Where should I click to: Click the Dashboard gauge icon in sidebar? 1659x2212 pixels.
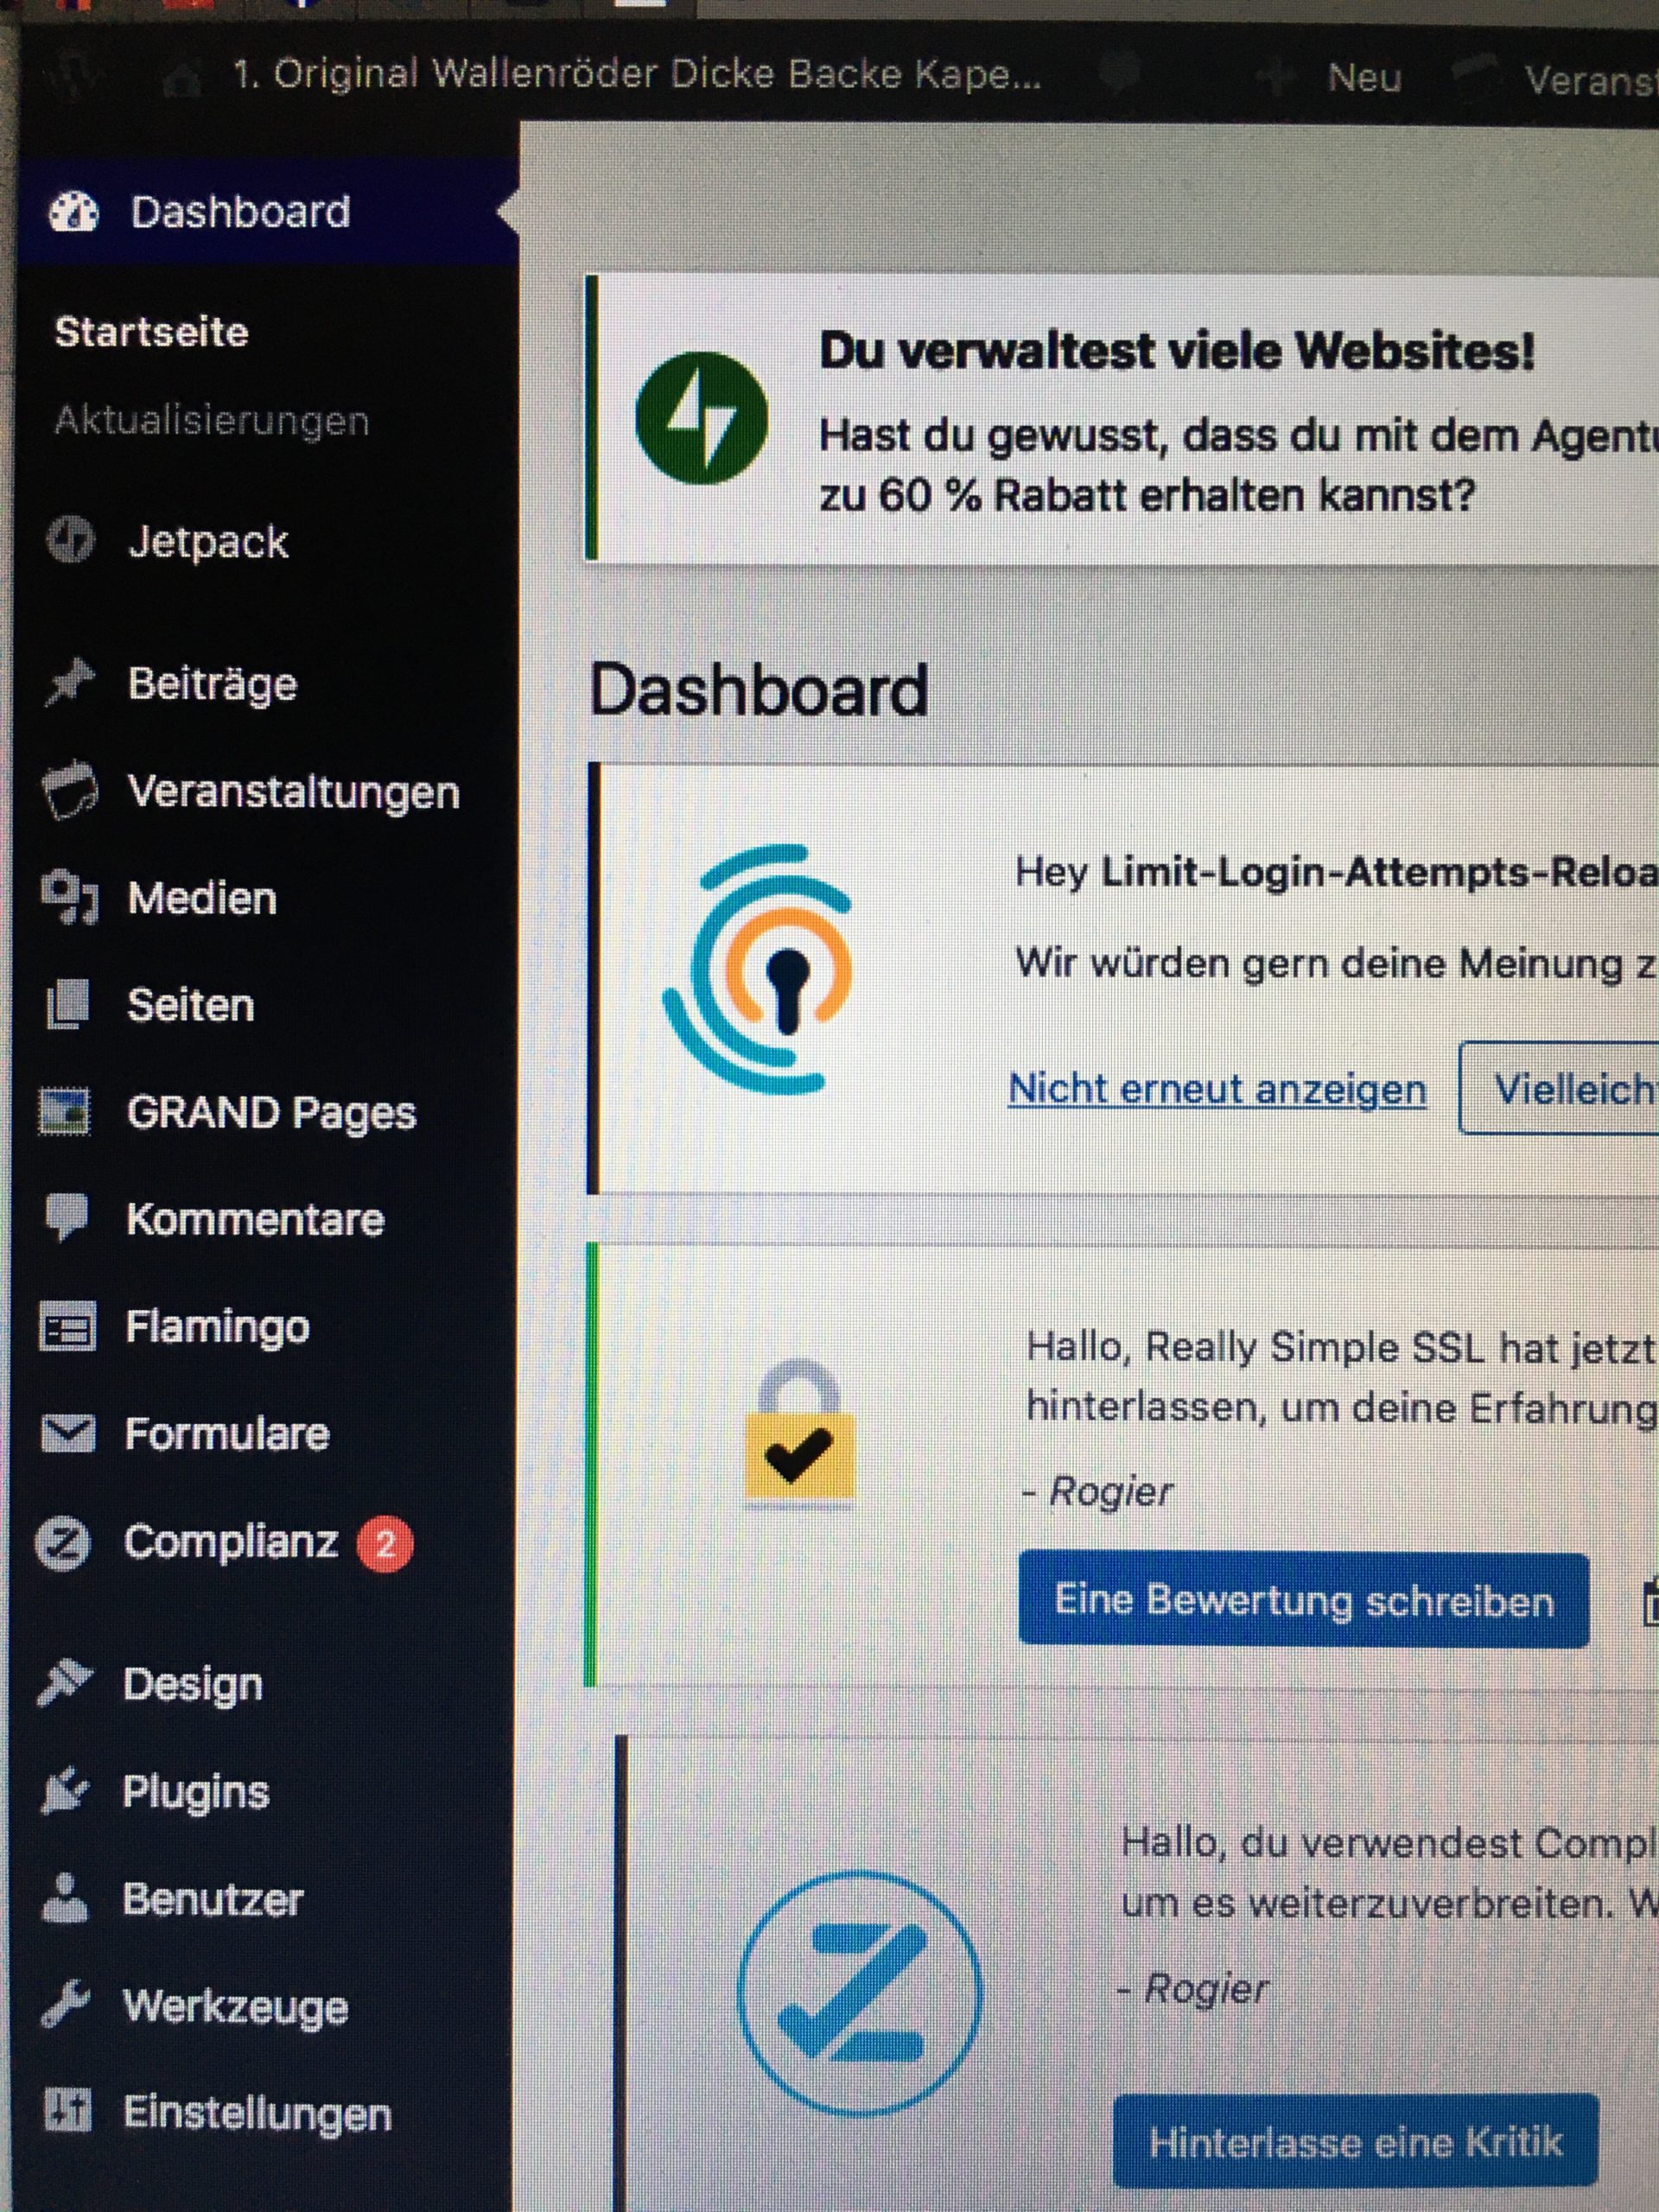click(x=74, y=212)
